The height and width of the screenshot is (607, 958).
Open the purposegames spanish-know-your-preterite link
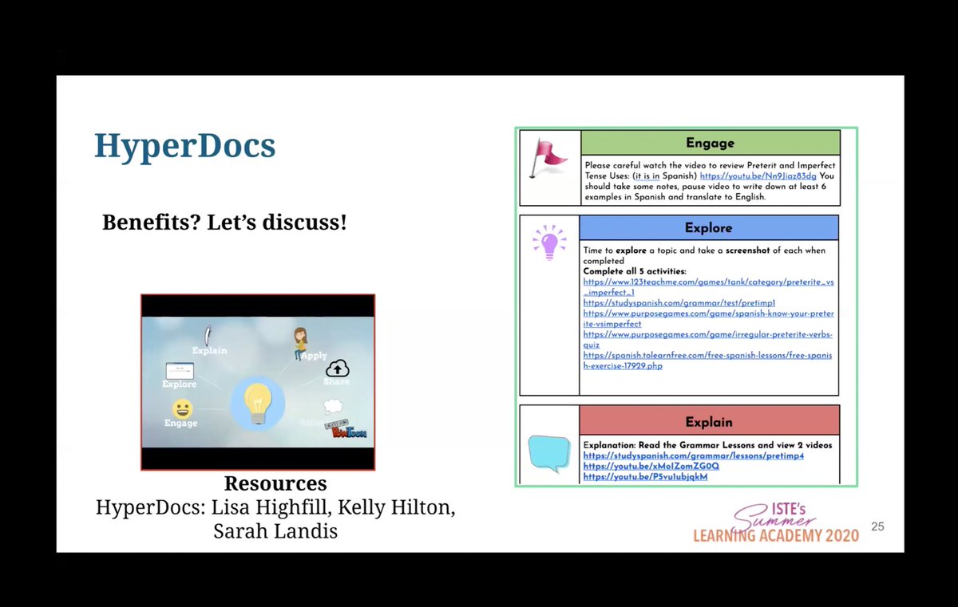(708, 319)
